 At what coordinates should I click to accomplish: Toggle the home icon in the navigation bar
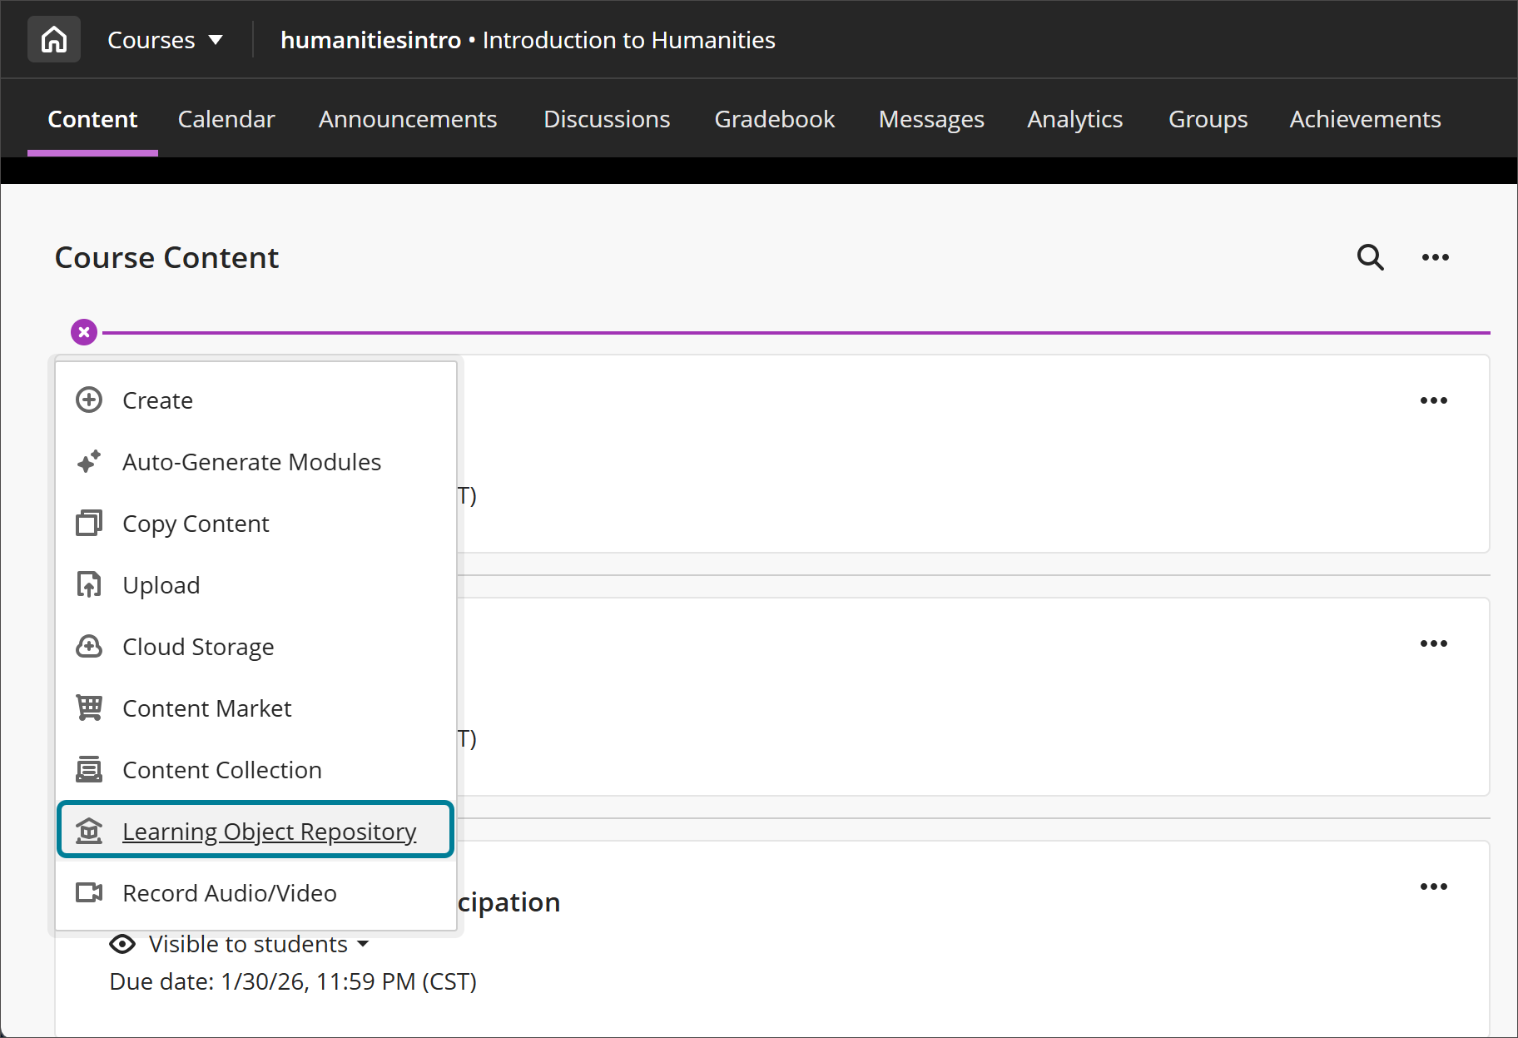click(x=53, y=38)
